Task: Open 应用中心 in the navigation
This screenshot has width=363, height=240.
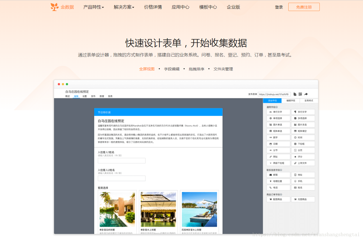Action: click(x=181, y=7)
